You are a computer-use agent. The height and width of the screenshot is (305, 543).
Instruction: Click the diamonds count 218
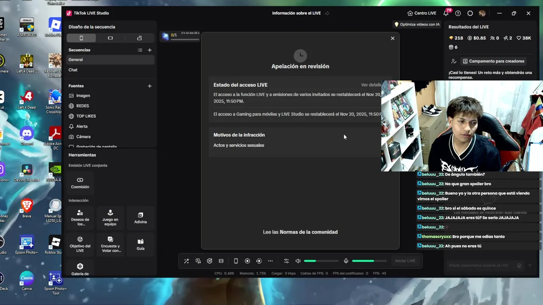point(456,38)
